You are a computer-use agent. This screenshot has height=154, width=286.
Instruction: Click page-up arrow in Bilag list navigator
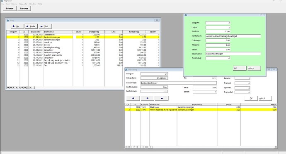click(x=11, y=88)
